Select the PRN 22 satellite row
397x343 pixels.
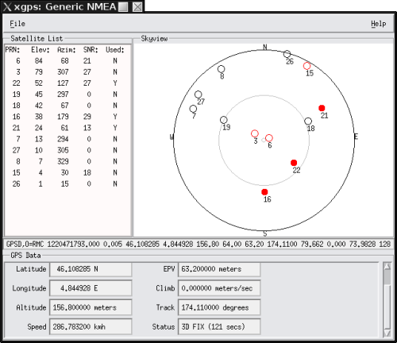[67, 83]
